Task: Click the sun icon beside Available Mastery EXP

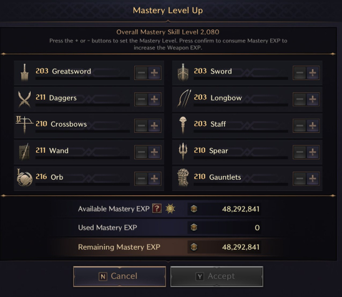Action: coord(170,208)
